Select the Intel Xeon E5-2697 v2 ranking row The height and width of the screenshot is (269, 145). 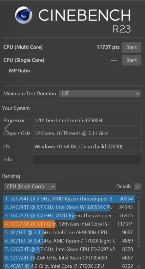click(69, 249)
